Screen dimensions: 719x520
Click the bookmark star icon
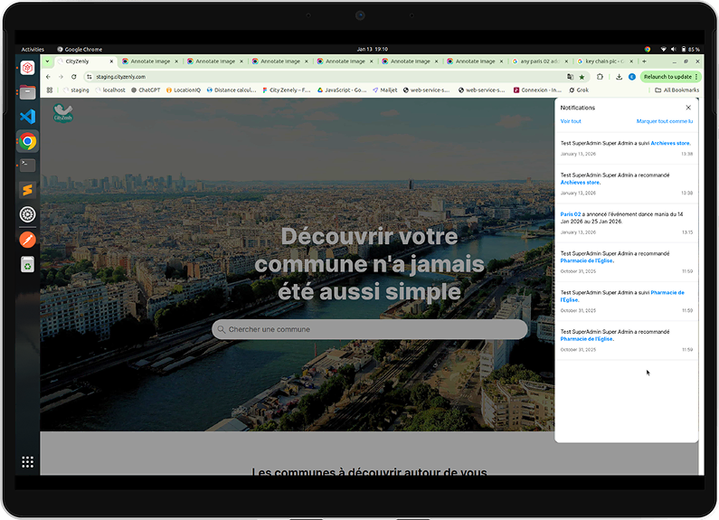(582, 77)
